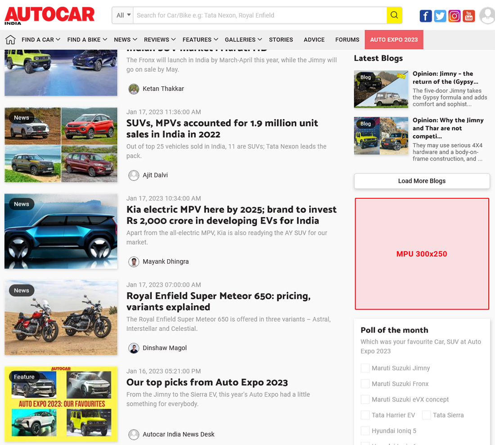Expand the Find a Car menu
Screen dimensions: 495x445
pyautogui.click(x=40, y=40)
